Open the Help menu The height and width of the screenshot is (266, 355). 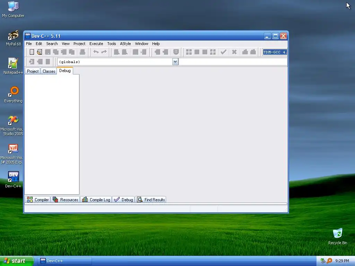(x=156, y=44)
